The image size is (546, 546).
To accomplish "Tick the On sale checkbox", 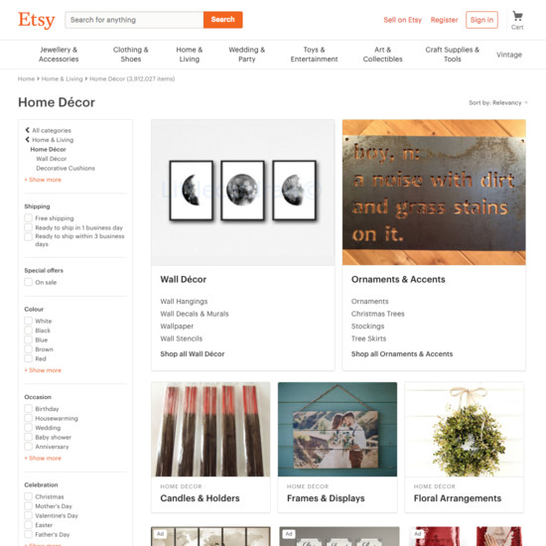I will click(28, 282).
